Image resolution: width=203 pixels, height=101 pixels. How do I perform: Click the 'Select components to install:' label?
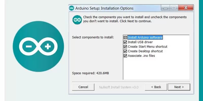coord(93,37)
